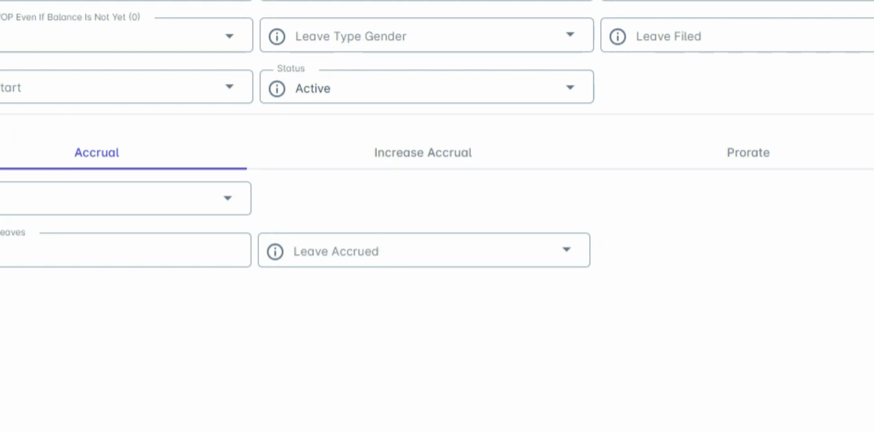
Task: Select the Prorate tab
Action: 748,152
